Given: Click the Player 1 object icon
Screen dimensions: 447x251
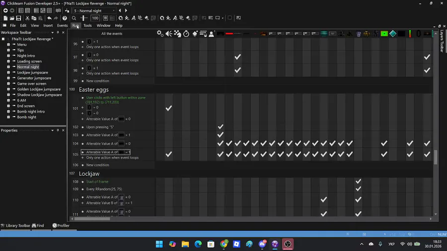Looking at the screenshot, I should tap(212, 34).
